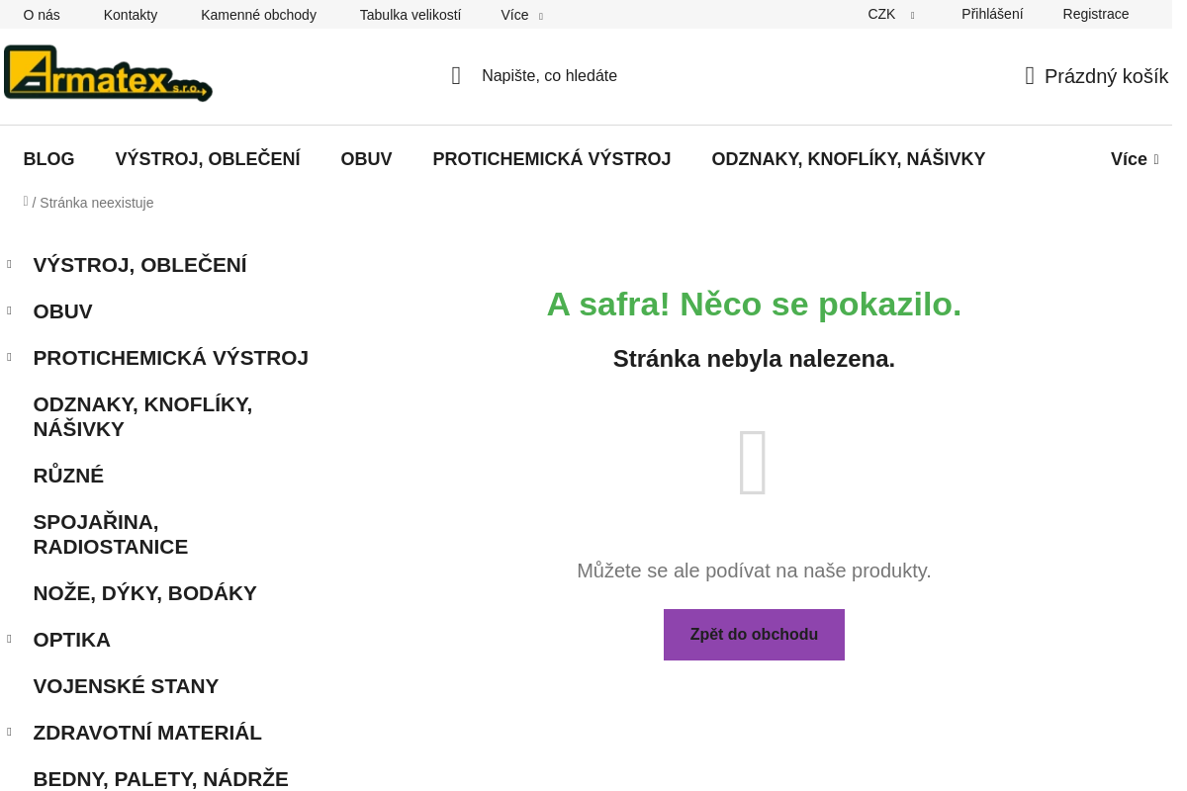
Task: Click the search magnifier icon
Action: (x=456, y=76)
